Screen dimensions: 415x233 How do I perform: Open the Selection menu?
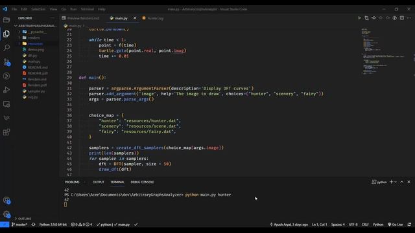click(x=38, y=9)
